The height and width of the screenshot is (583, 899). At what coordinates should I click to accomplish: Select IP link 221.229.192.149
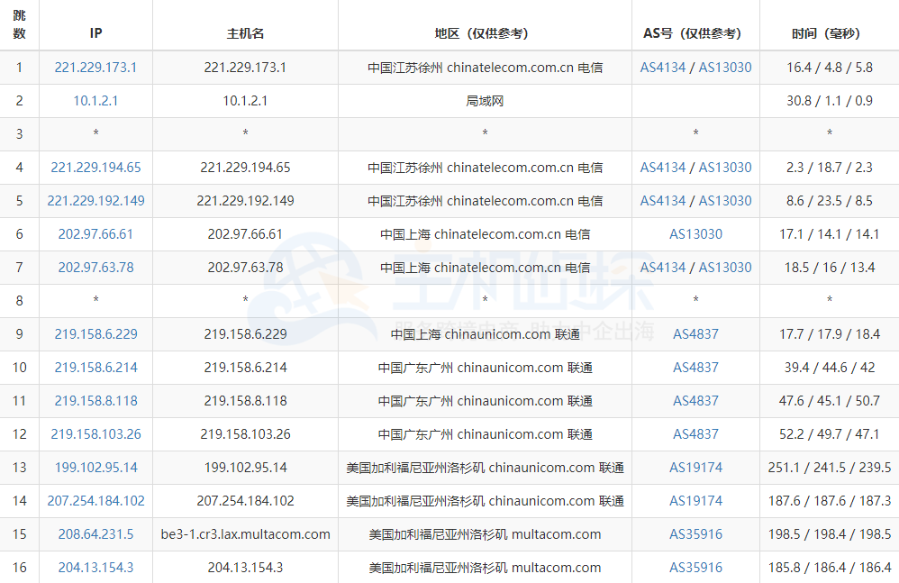[95, 200]
